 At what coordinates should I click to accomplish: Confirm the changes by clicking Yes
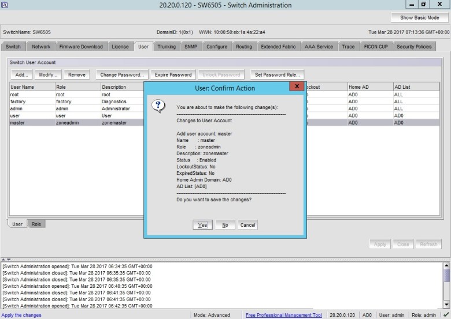pyautogui.click(x=202, y=225)
